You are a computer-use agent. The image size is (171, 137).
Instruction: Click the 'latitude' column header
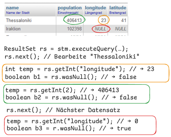118,8
